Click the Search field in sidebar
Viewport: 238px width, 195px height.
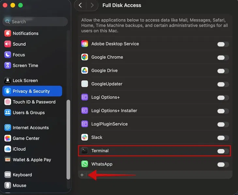point(35,22)
